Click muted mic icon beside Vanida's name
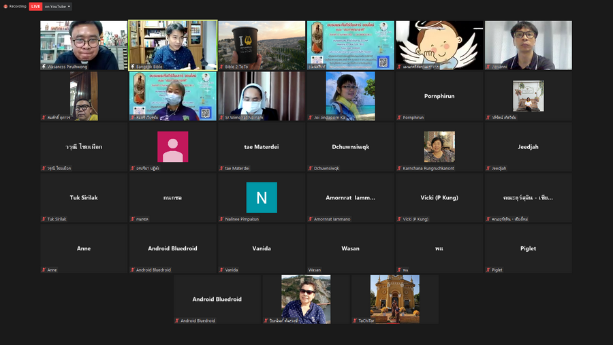 [221, 270]
